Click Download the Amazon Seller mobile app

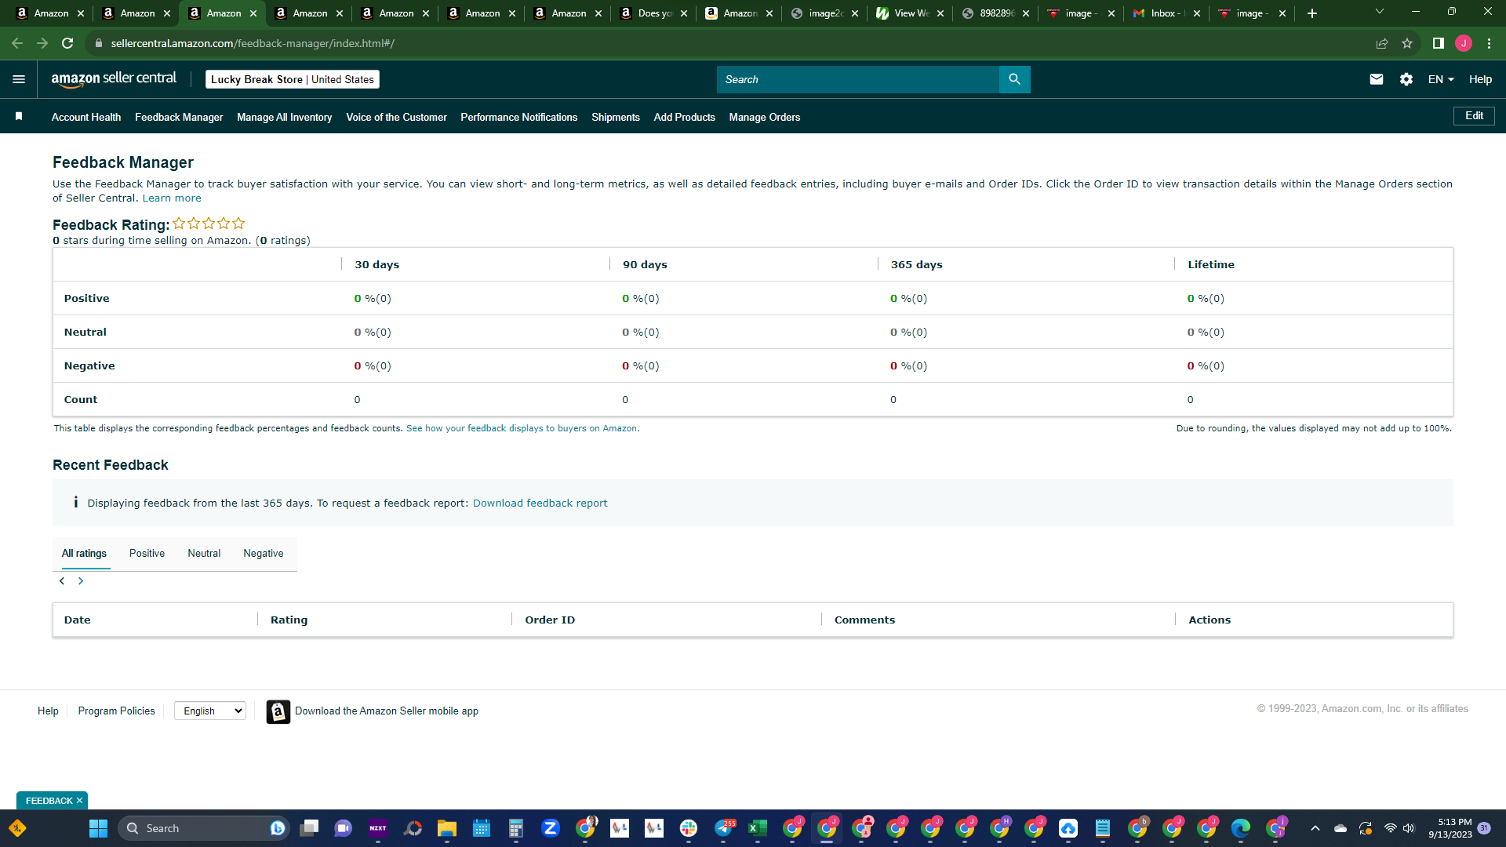387,711
